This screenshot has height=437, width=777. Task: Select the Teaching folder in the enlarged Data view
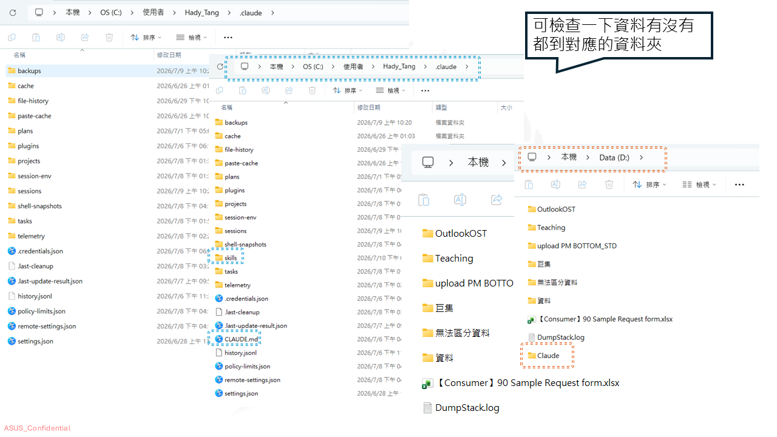[448, 259]
